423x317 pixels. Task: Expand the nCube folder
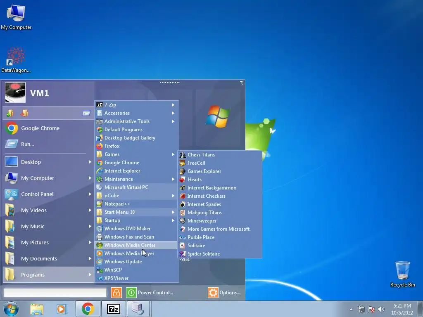tap(136, 196)
